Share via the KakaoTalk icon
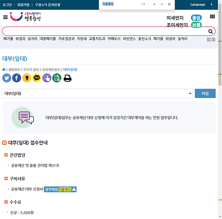The width and height of the screenshot is (222, 219). pyautogui.click(x=36, y=78)
